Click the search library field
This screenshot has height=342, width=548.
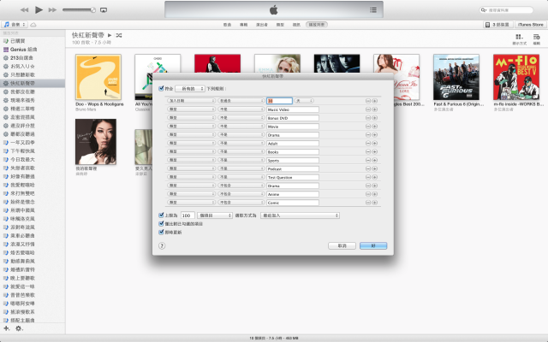tap(506, 10)
